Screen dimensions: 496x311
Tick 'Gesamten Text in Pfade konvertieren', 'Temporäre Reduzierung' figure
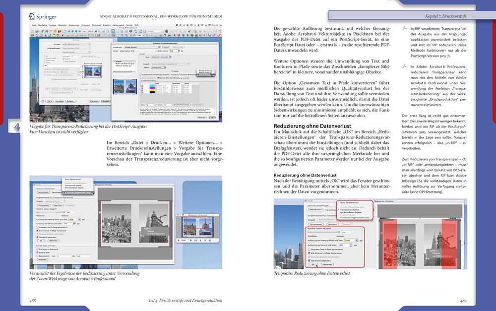pos(310,249)
